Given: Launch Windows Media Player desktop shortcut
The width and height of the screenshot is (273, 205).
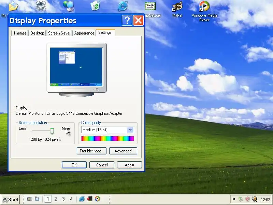Looking at the screenshot, I should tap(204, 6).
